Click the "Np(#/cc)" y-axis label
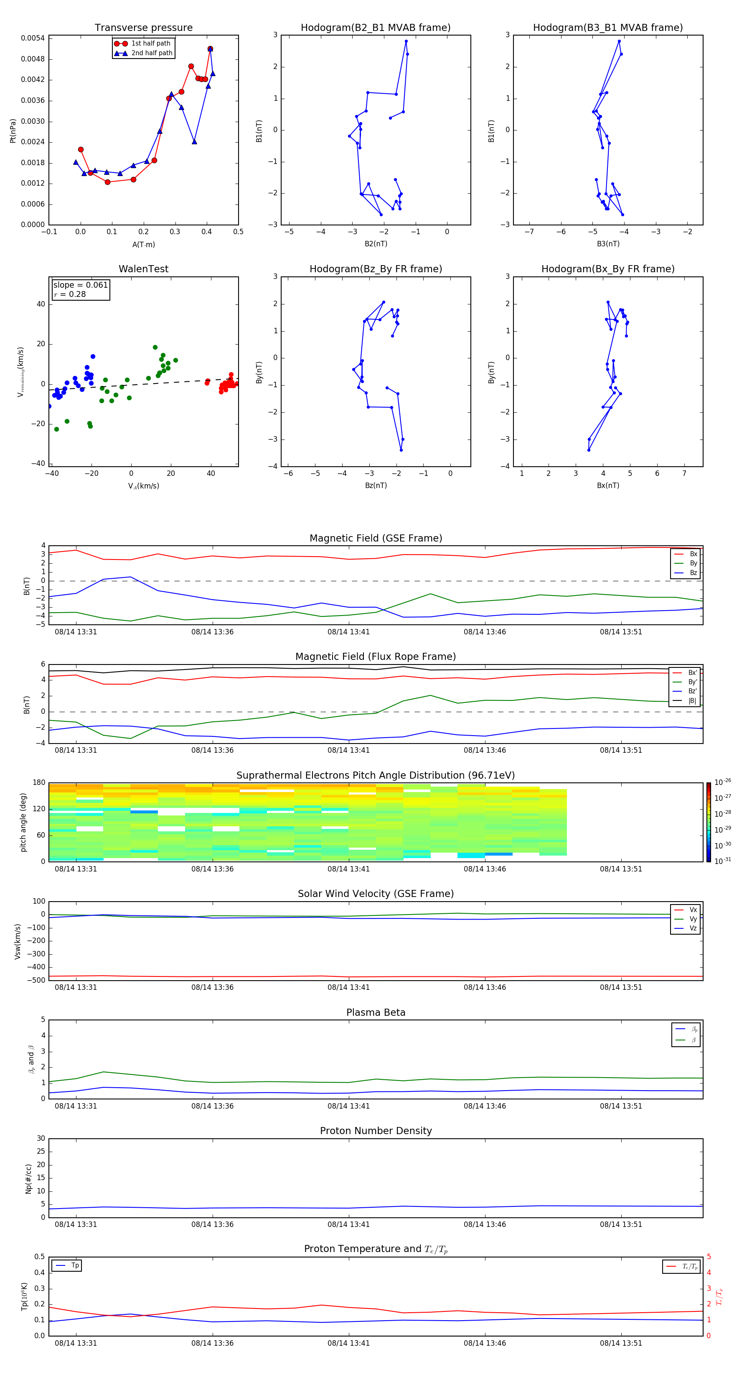 (29, 1178)
